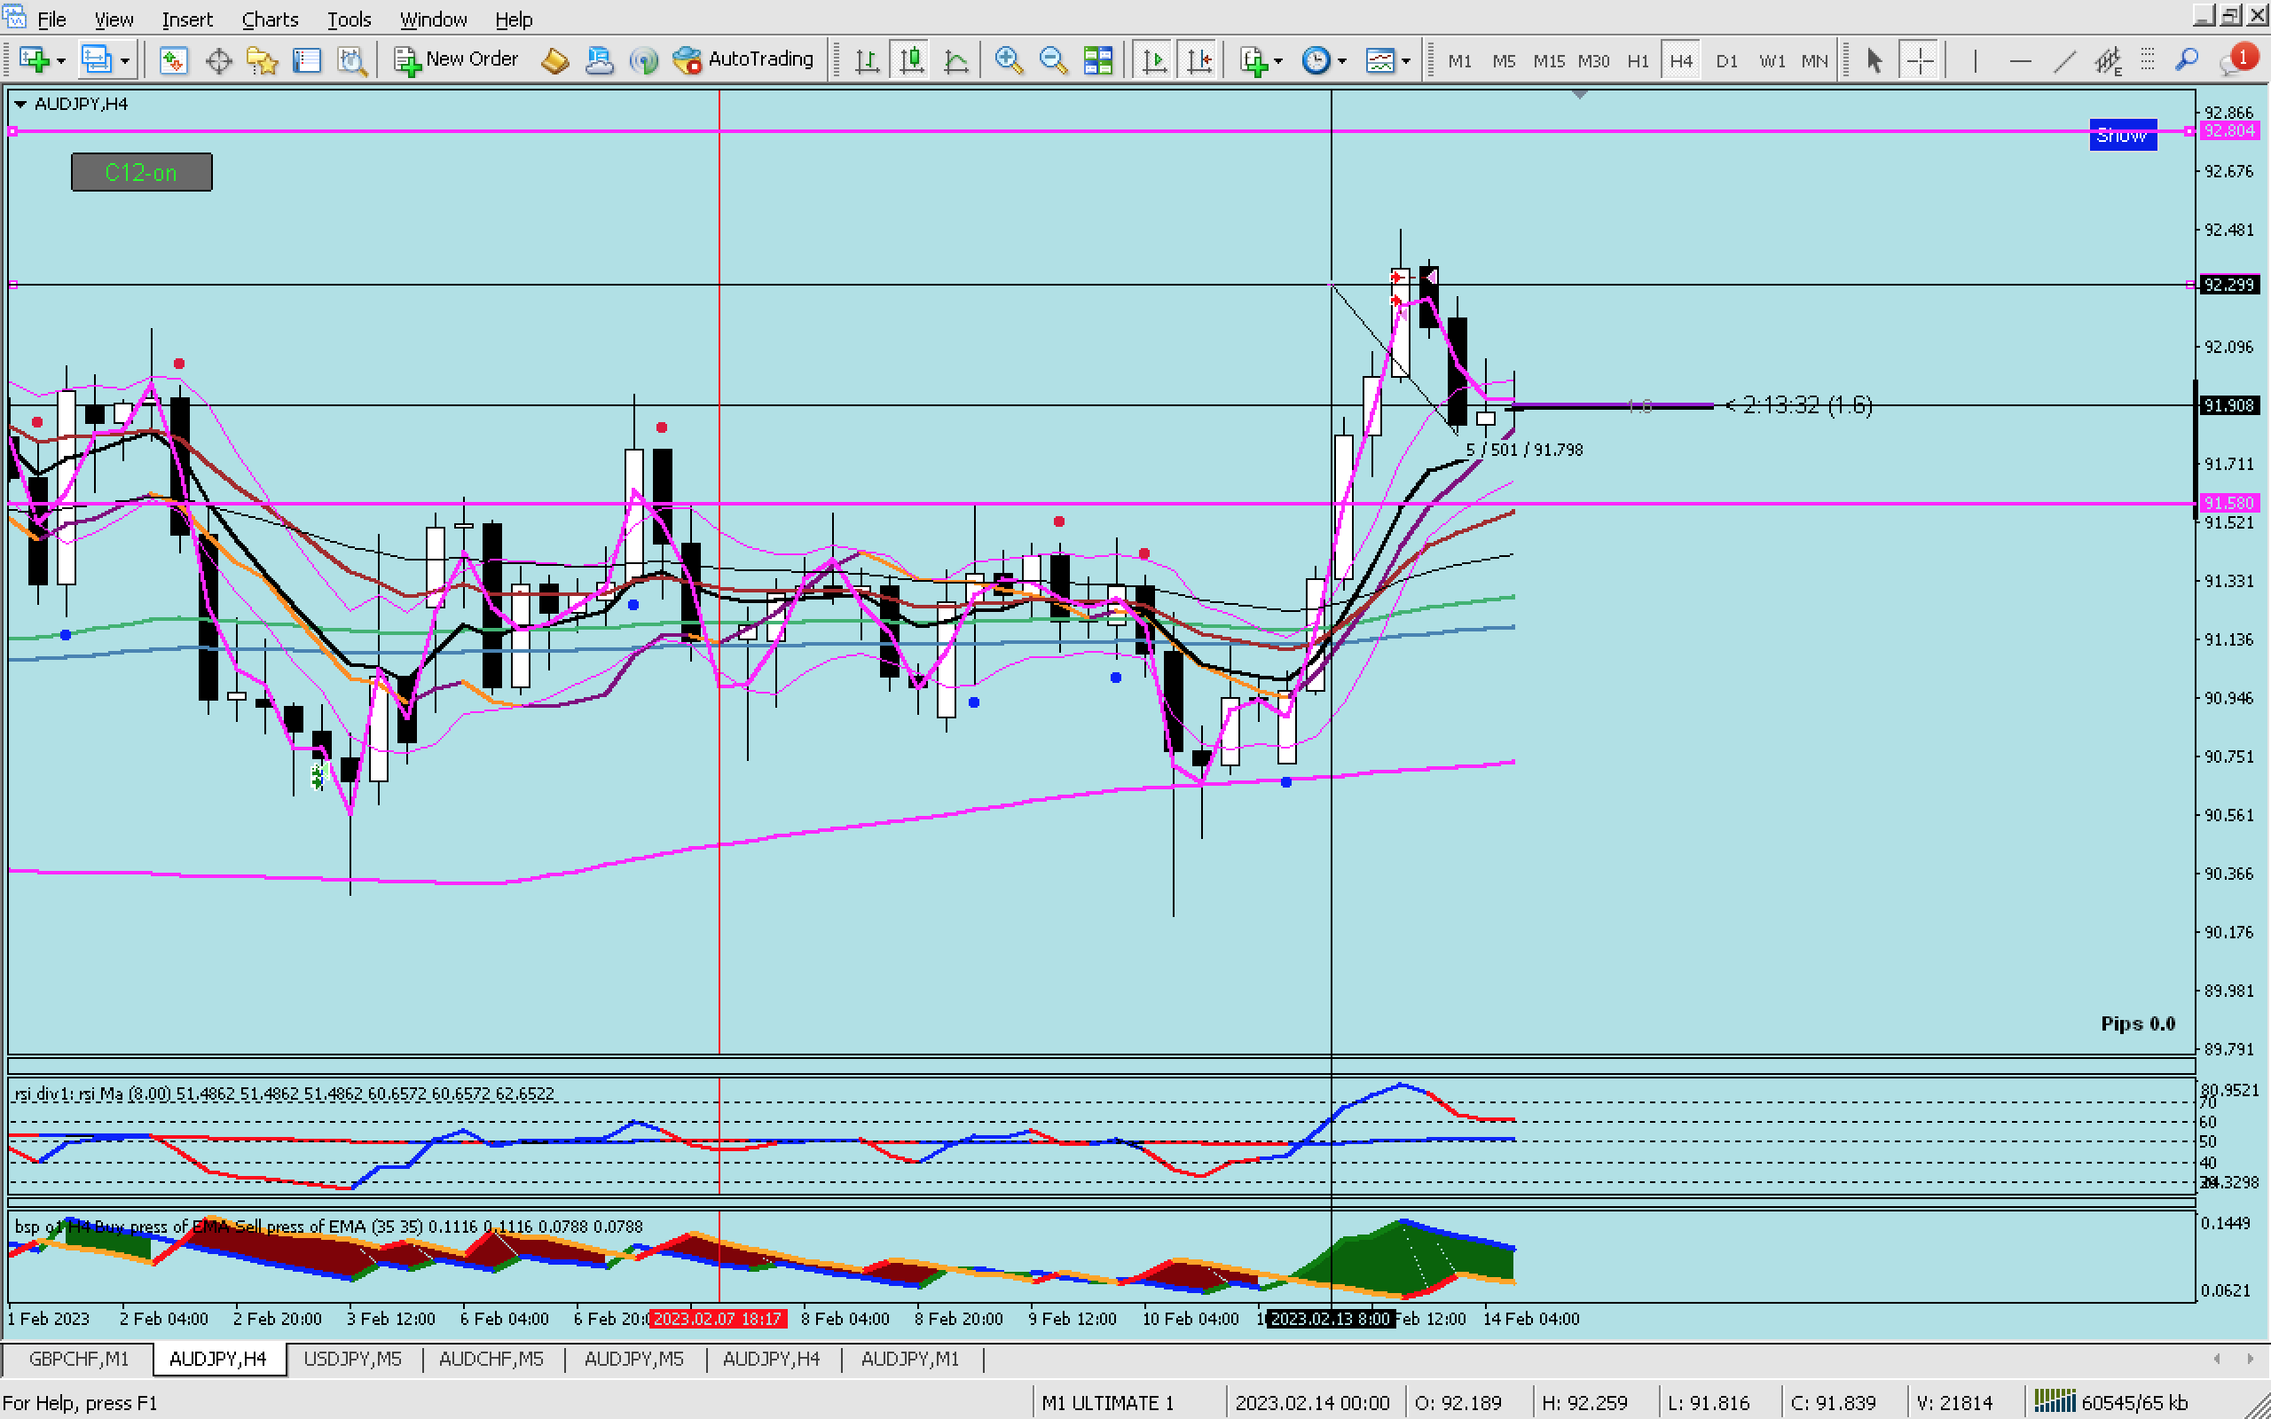Click the Zoom In magnifier icon
The height and width of the screenshot is (1419, 2271).
point(1008,61)
